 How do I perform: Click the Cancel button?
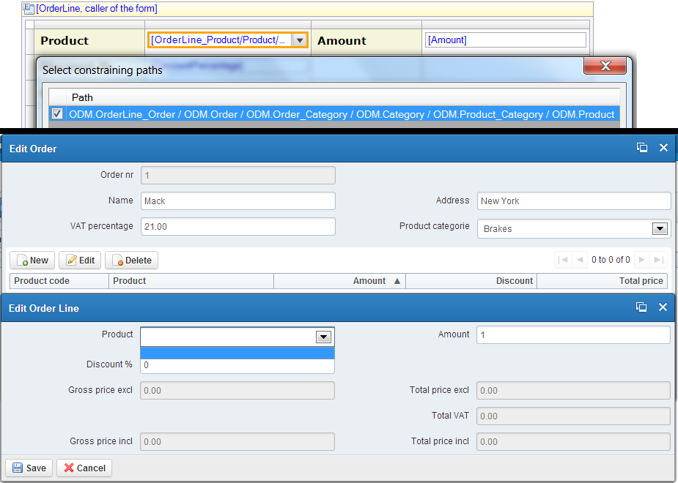click(84, 468)
